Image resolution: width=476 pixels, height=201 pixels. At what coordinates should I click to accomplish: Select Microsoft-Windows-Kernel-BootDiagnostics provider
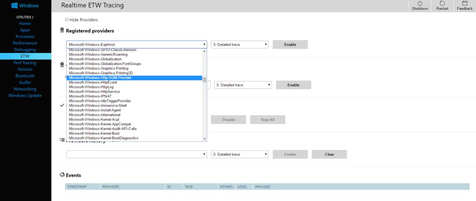[134, 138]
